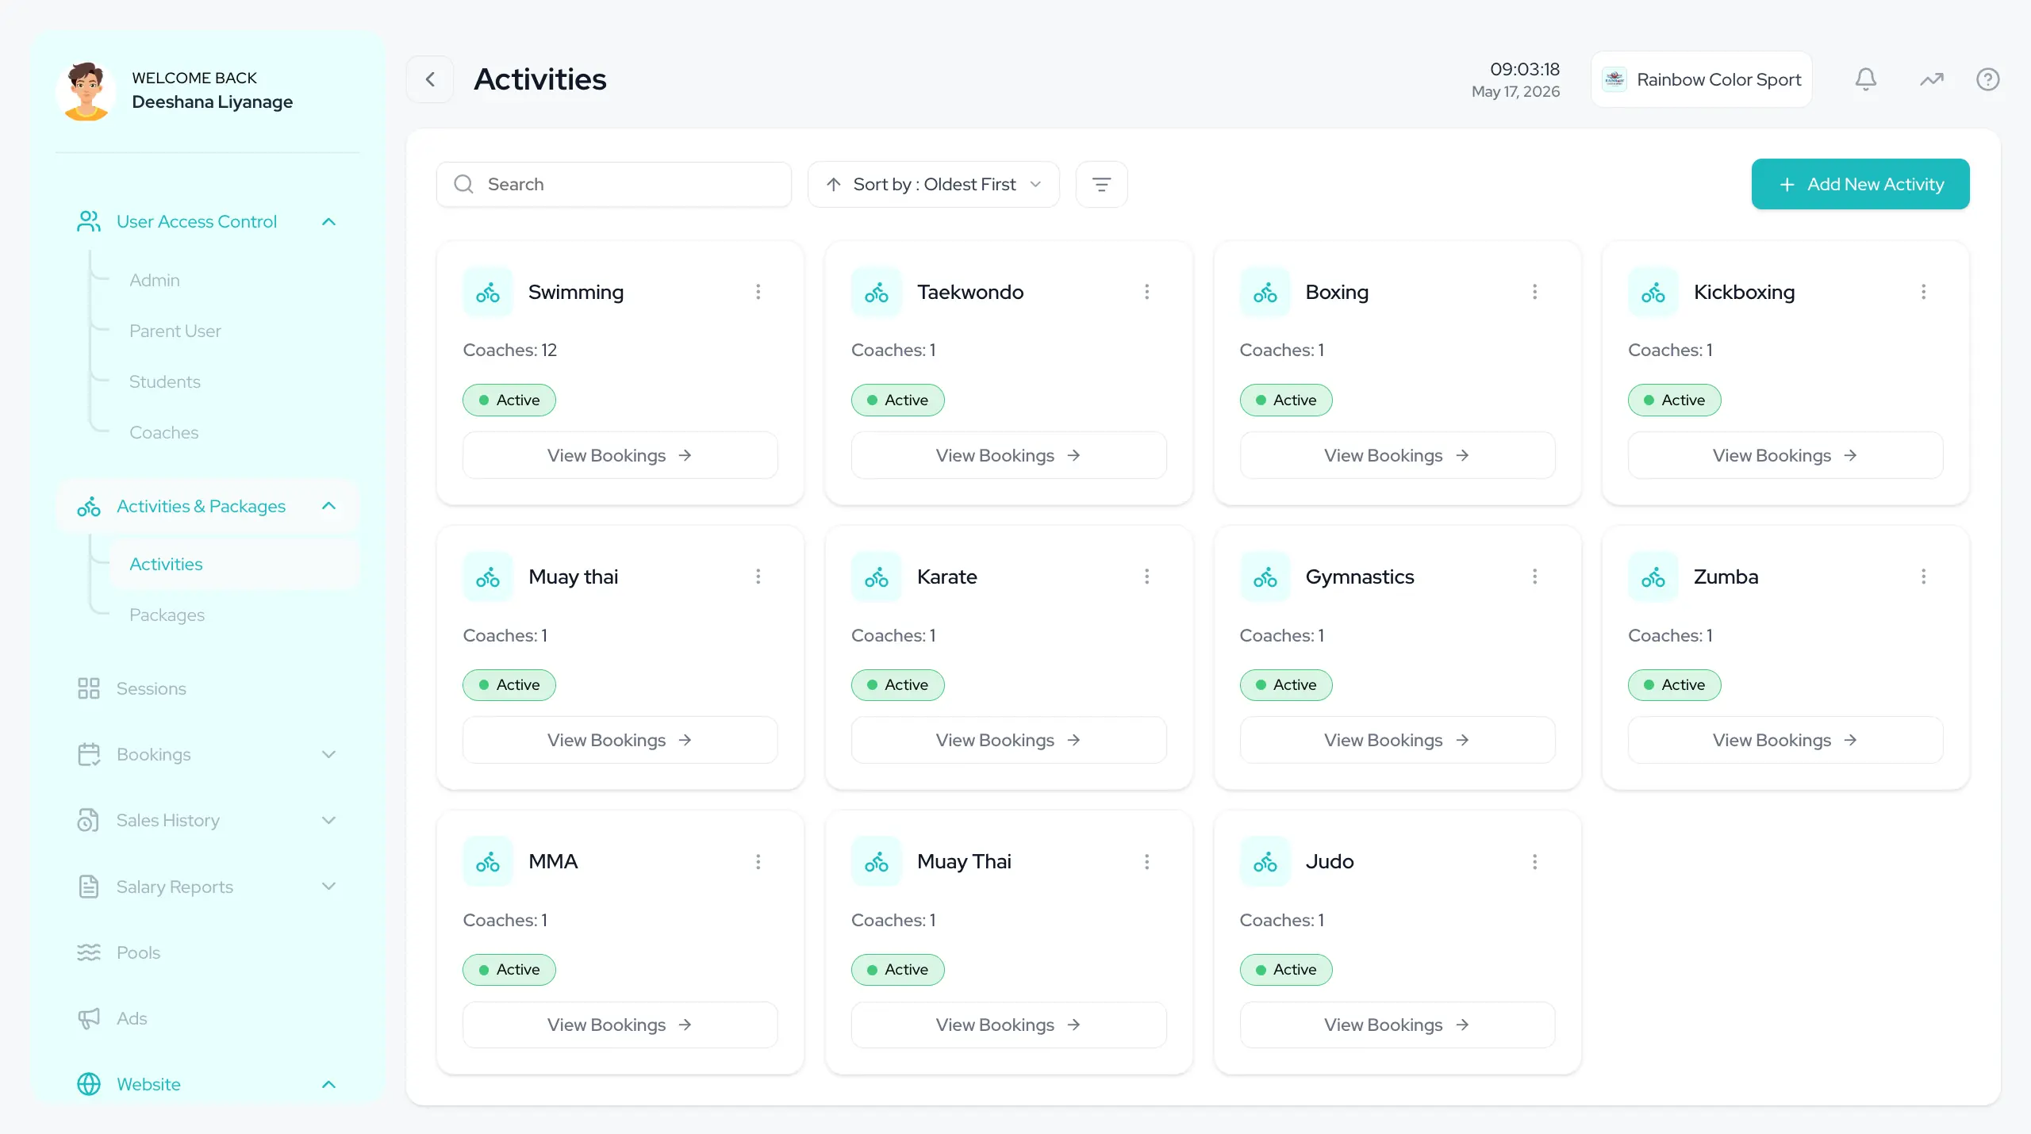Open the Admin menu item
This screenshot has height=1134, width=2031.
(x=155, y=280)
